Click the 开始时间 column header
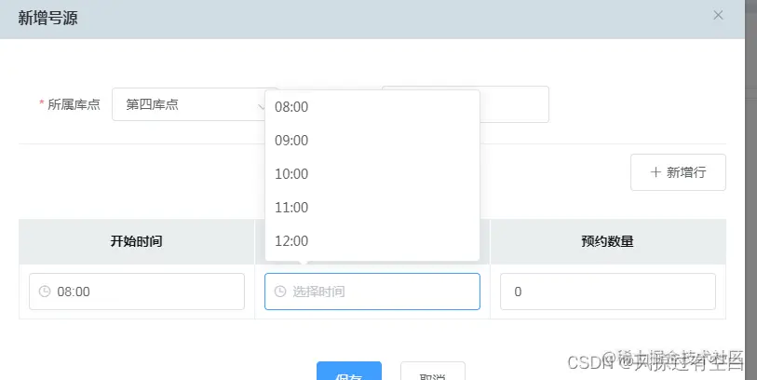The image size is (757, 380). 136,241
